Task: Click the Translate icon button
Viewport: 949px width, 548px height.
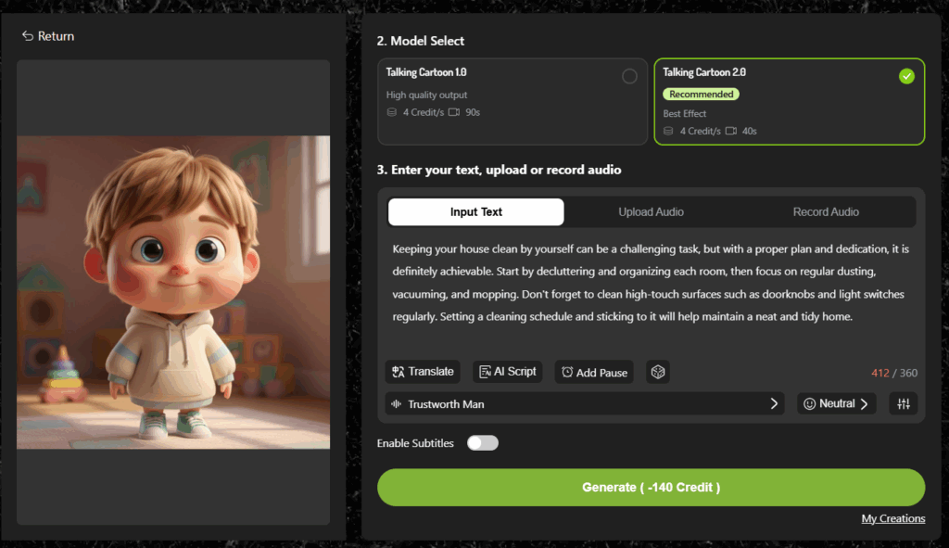Action: click(398, 372)
